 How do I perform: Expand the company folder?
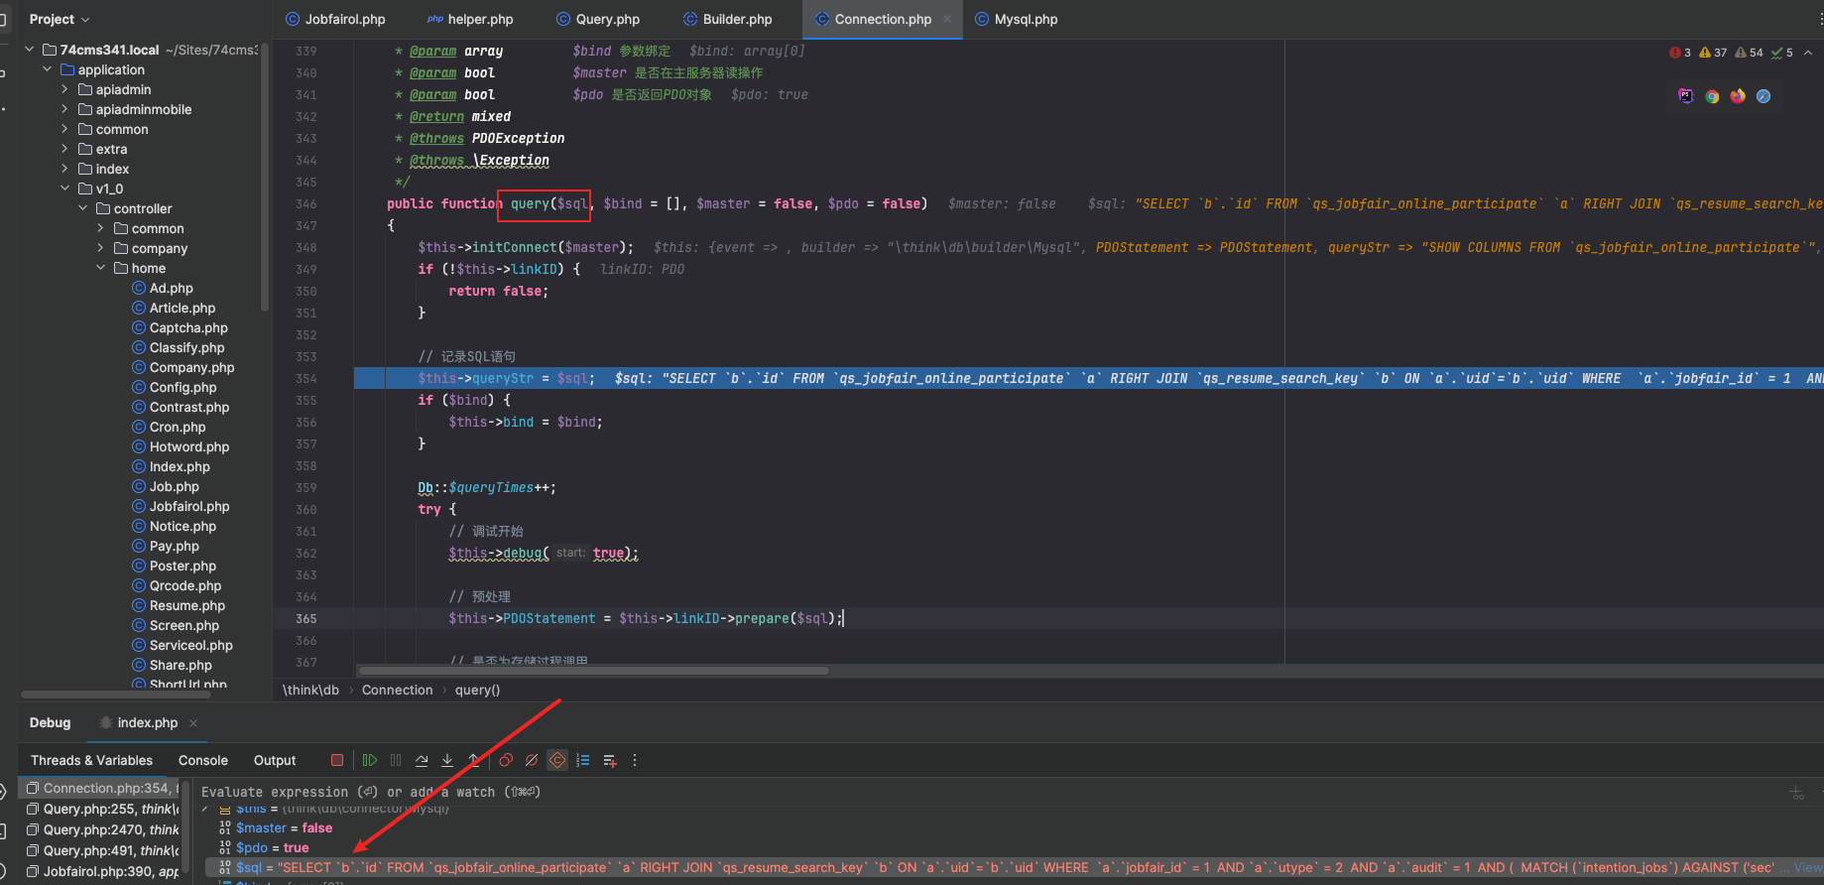(x=100, y=248)
